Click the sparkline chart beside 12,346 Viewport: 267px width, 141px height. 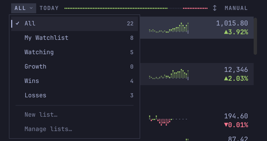[169, 74]
